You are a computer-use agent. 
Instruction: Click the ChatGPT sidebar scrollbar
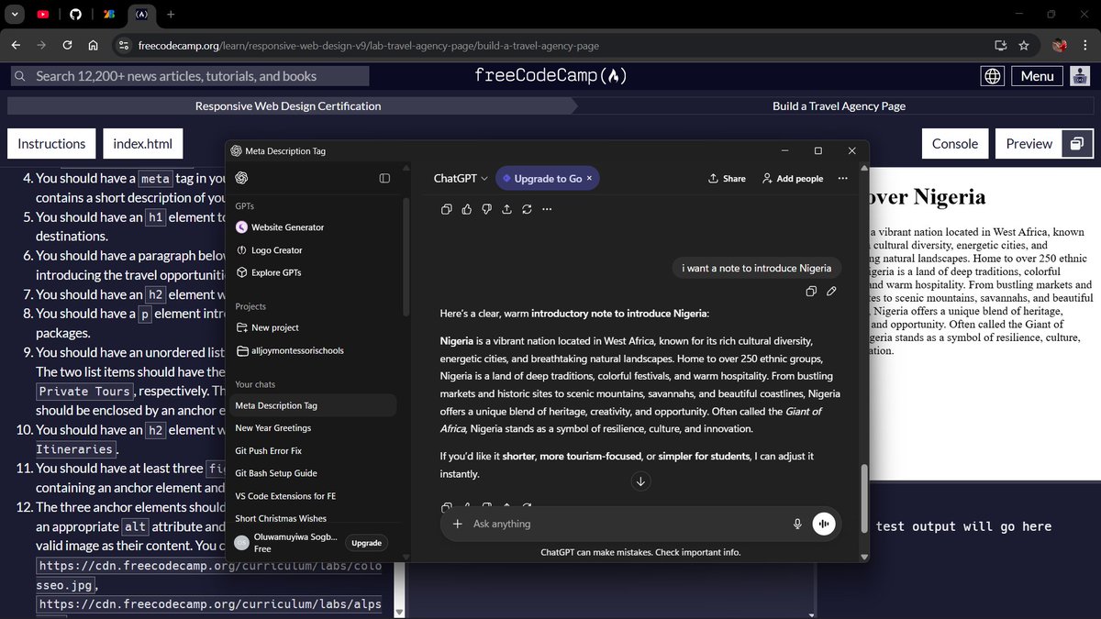point(406,257)
